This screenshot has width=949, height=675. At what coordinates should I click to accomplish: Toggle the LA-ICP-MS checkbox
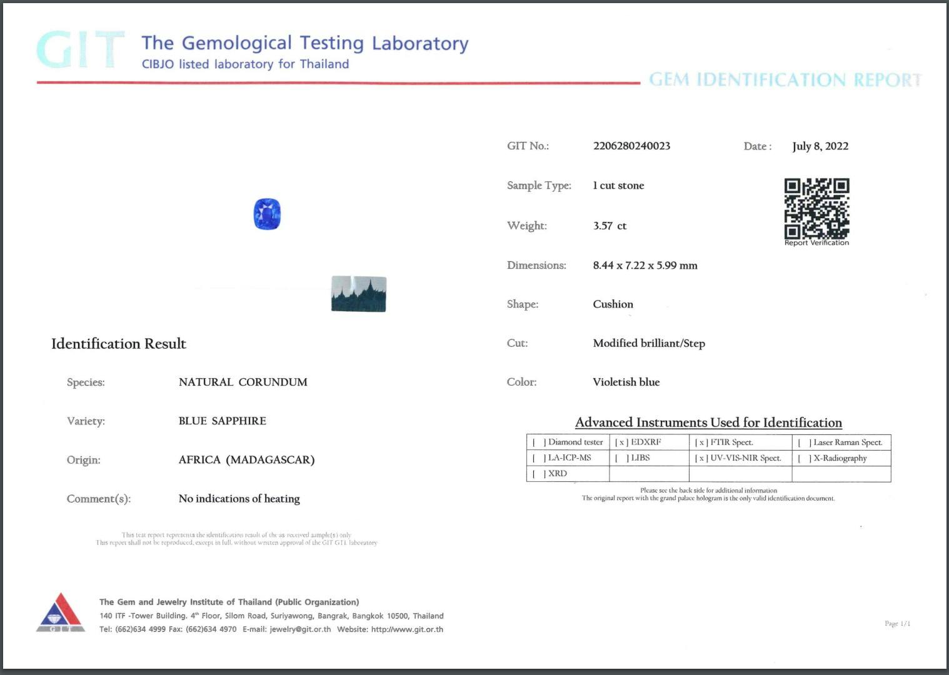coord(539,458)
